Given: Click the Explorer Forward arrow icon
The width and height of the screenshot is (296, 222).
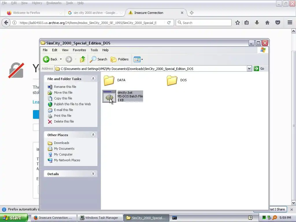Looking at the screenshot, I should tap(69, 59).
